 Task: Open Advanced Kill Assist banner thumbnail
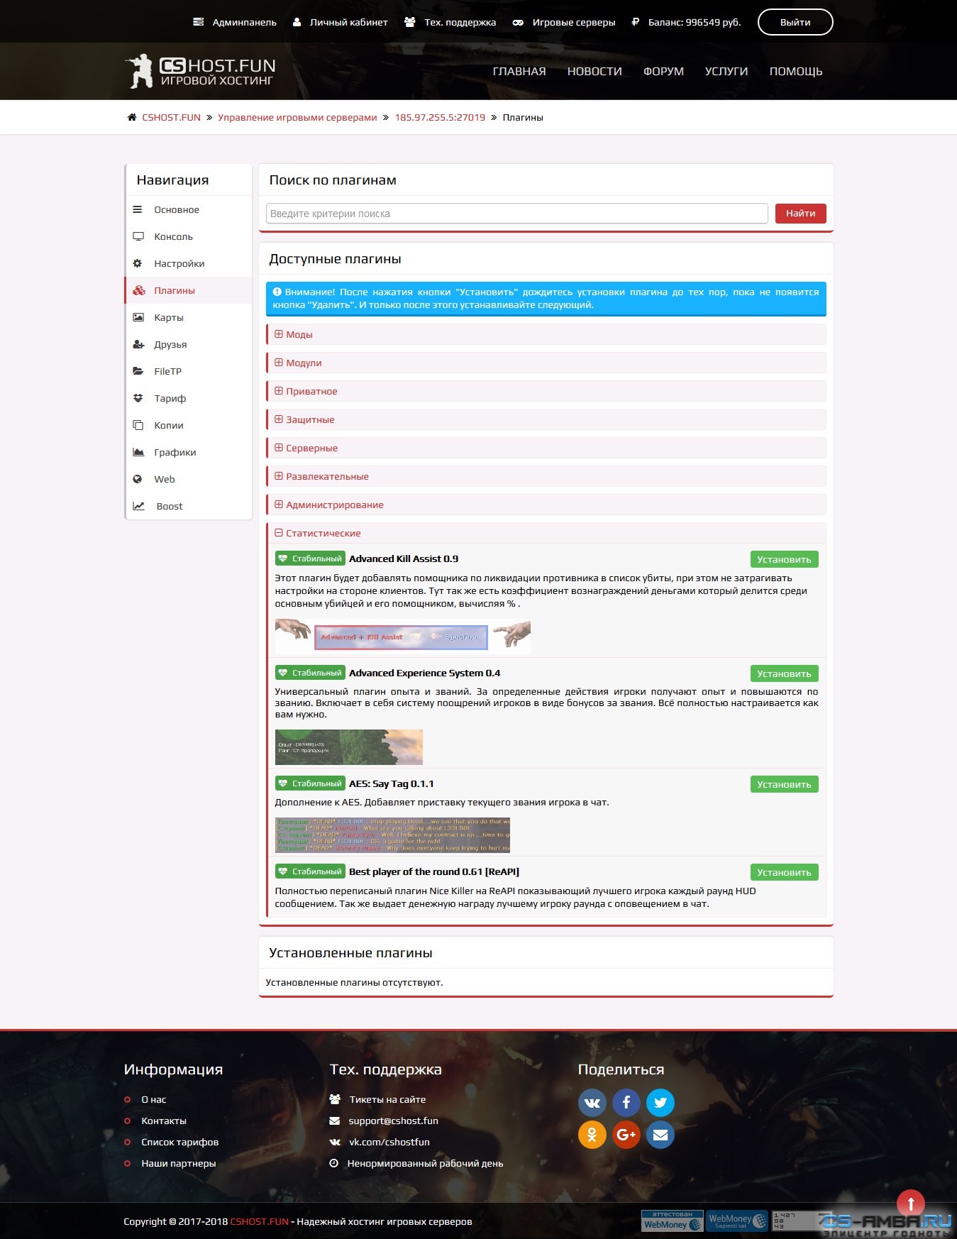click(403, 636)
